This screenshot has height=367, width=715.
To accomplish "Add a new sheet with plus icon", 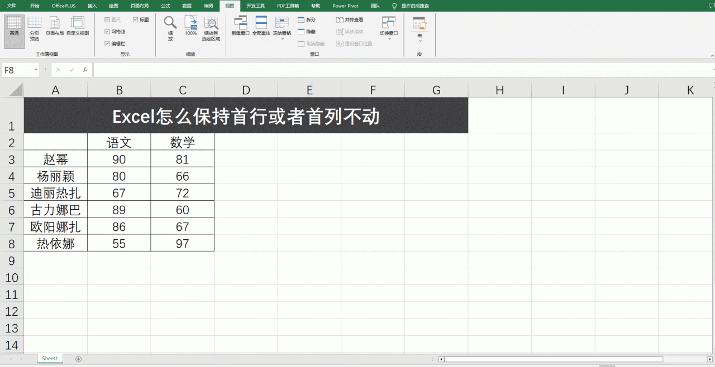I will [78, 359].
